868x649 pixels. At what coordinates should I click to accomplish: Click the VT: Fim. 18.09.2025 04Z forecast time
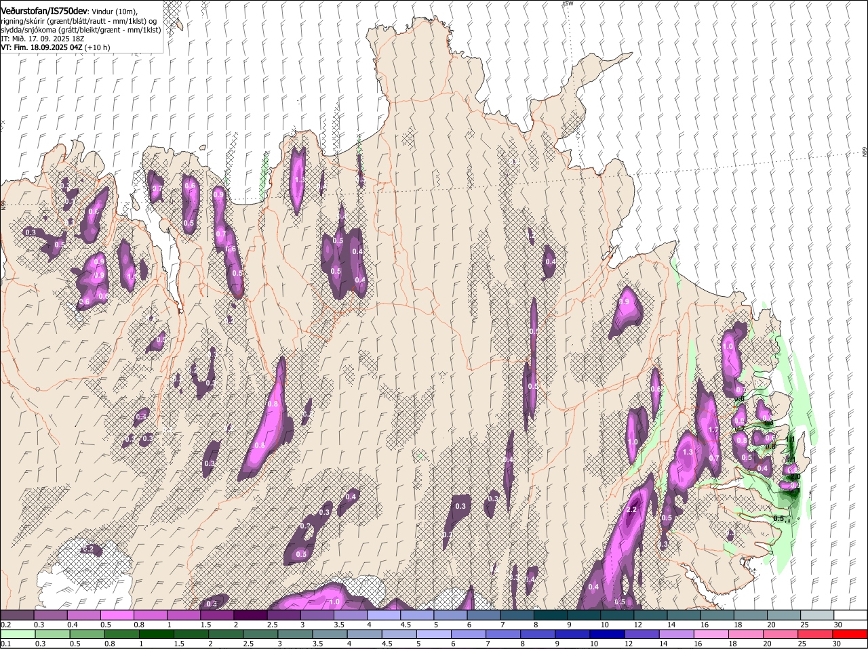coord(56,47)
